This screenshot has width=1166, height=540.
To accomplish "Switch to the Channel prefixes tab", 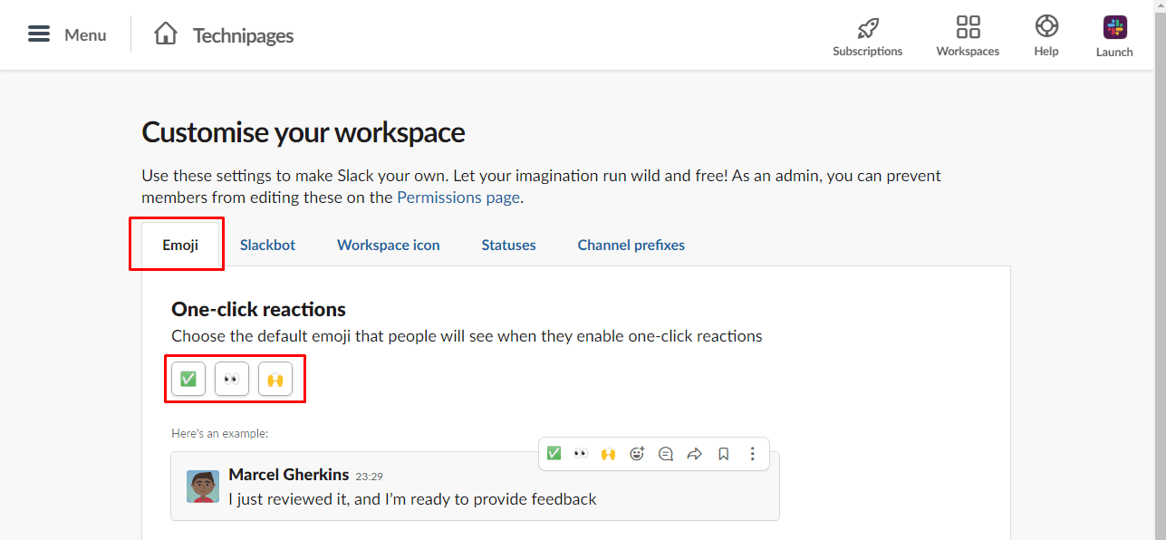I will tap(631, 245).
